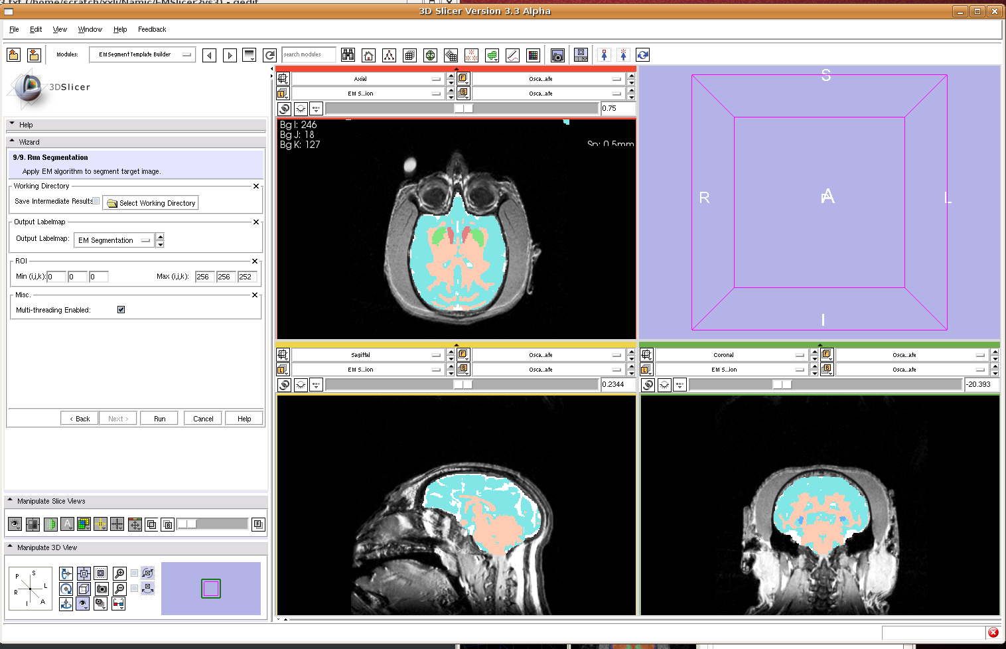
Task: Click the camera screenshot icon in top toolbar
Action: tap(557, 55)
